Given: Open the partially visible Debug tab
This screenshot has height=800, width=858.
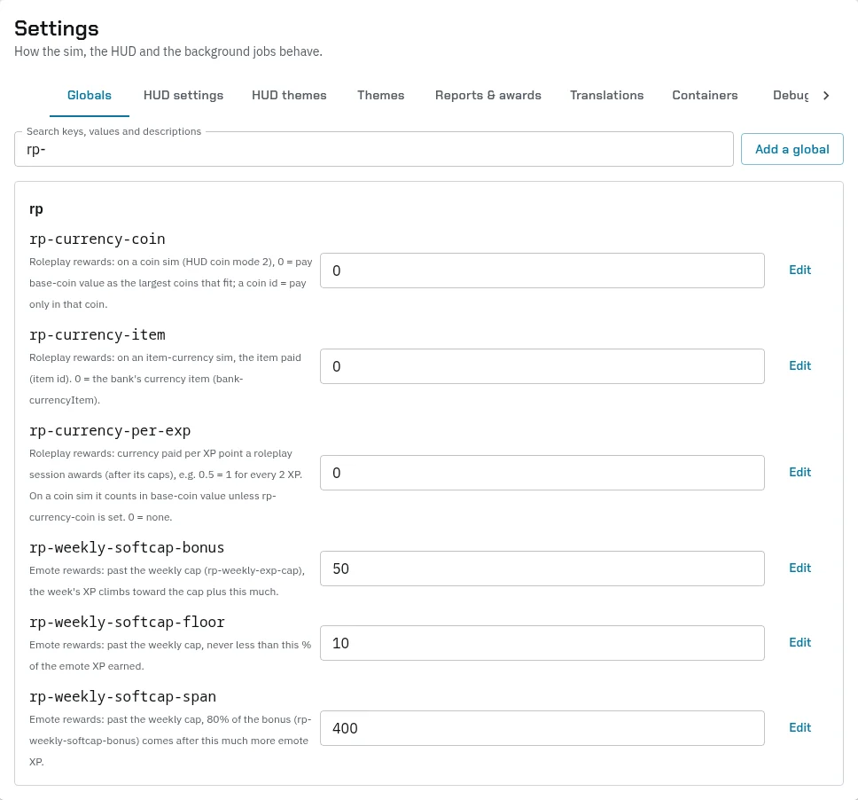Looking at the screenshot, I should pos(790,95).
